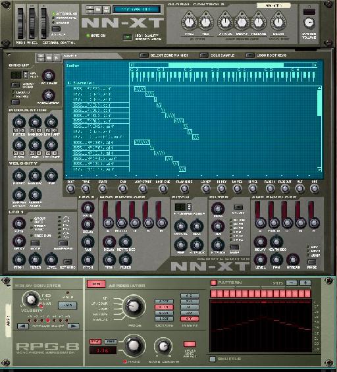Image resolution: width=337 pixels, height=372 pixels.
Task: Shift octave up with right arrow
Action: coord(73,326)
